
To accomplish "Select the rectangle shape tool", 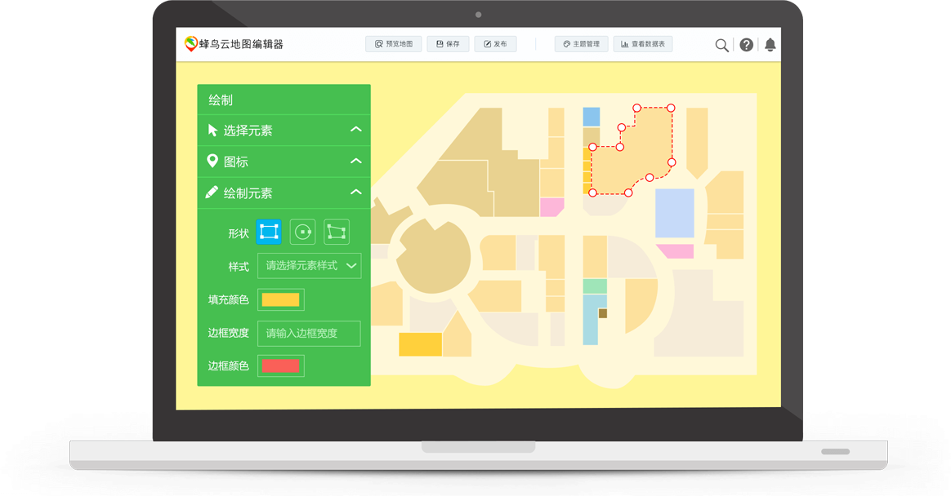I will point(268,232).
